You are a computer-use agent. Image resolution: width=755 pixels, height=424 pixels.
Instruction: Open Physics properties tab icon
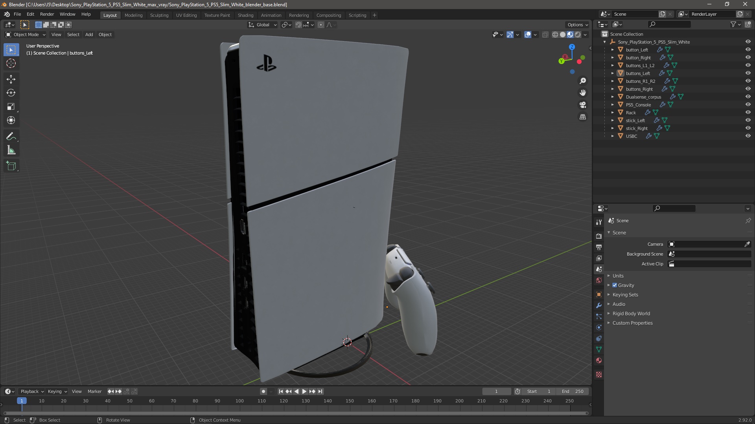tap(599, 327)
